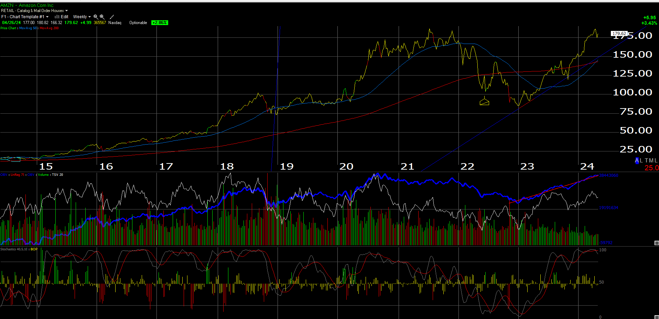Click the +5.95 value at top right

pyautogui.click(x=649, y=18)
